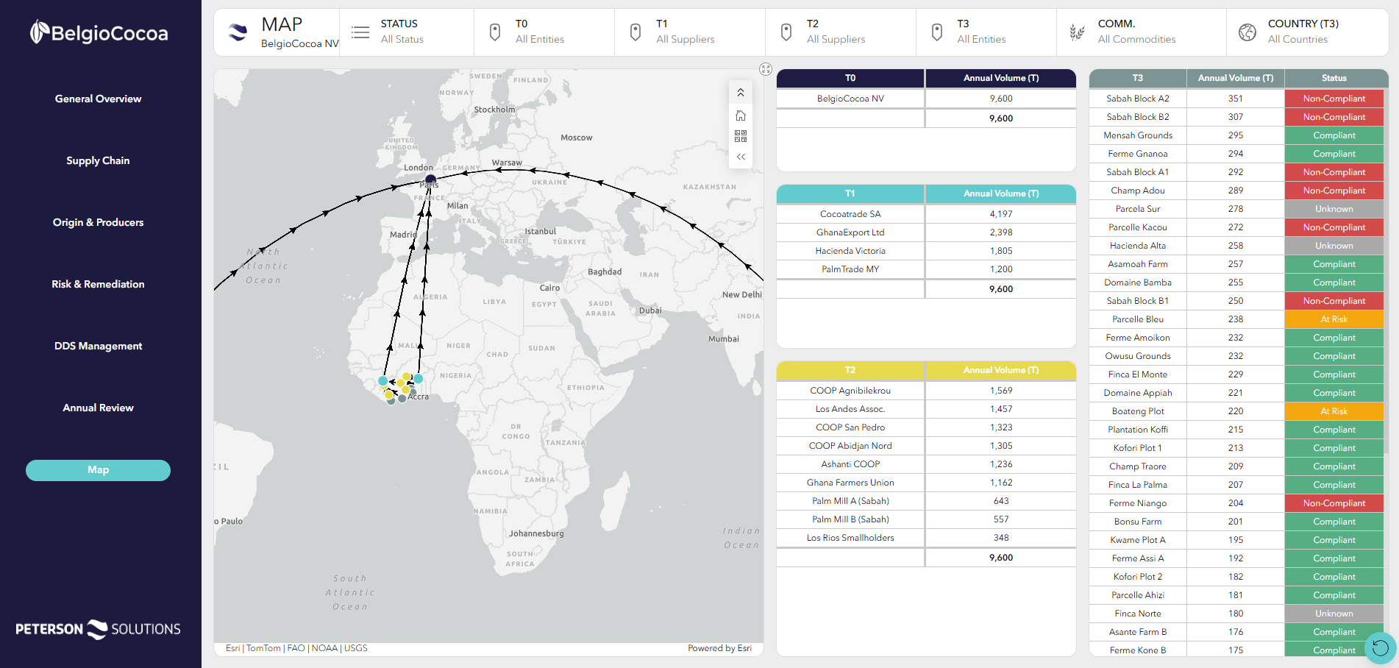This screenshot has height=668, width=1399.
Task: Click Powered by Esri link
Action: [719, 648]
